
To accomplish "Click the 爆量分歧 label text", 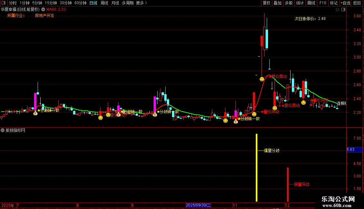I will [272, 150].
